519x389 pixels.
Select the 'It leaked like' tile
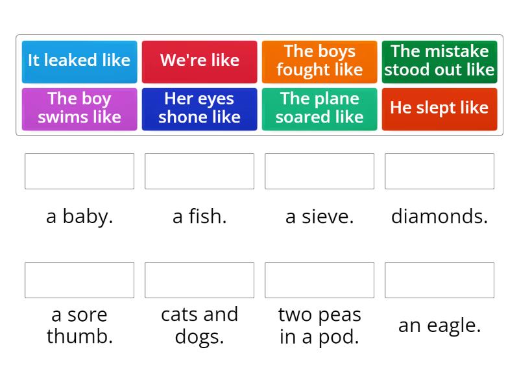(79, 61)
